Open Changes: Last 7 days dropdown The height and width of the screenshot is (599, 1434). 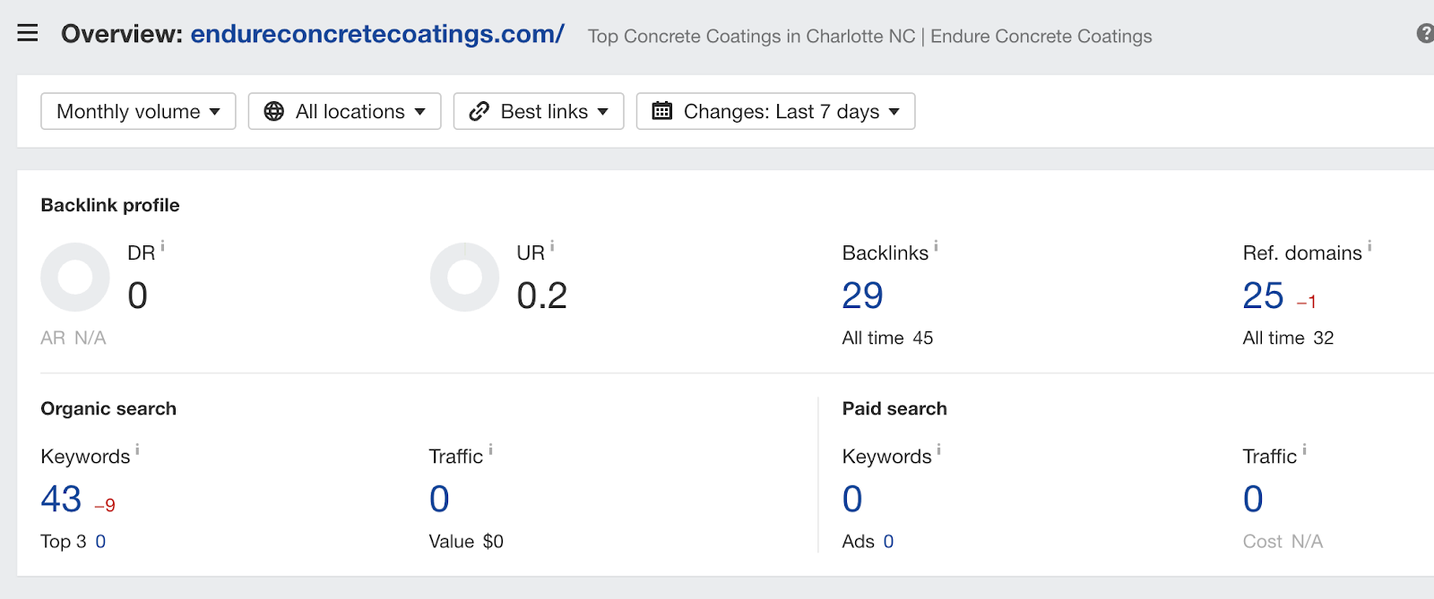click(x=775, y=111)
